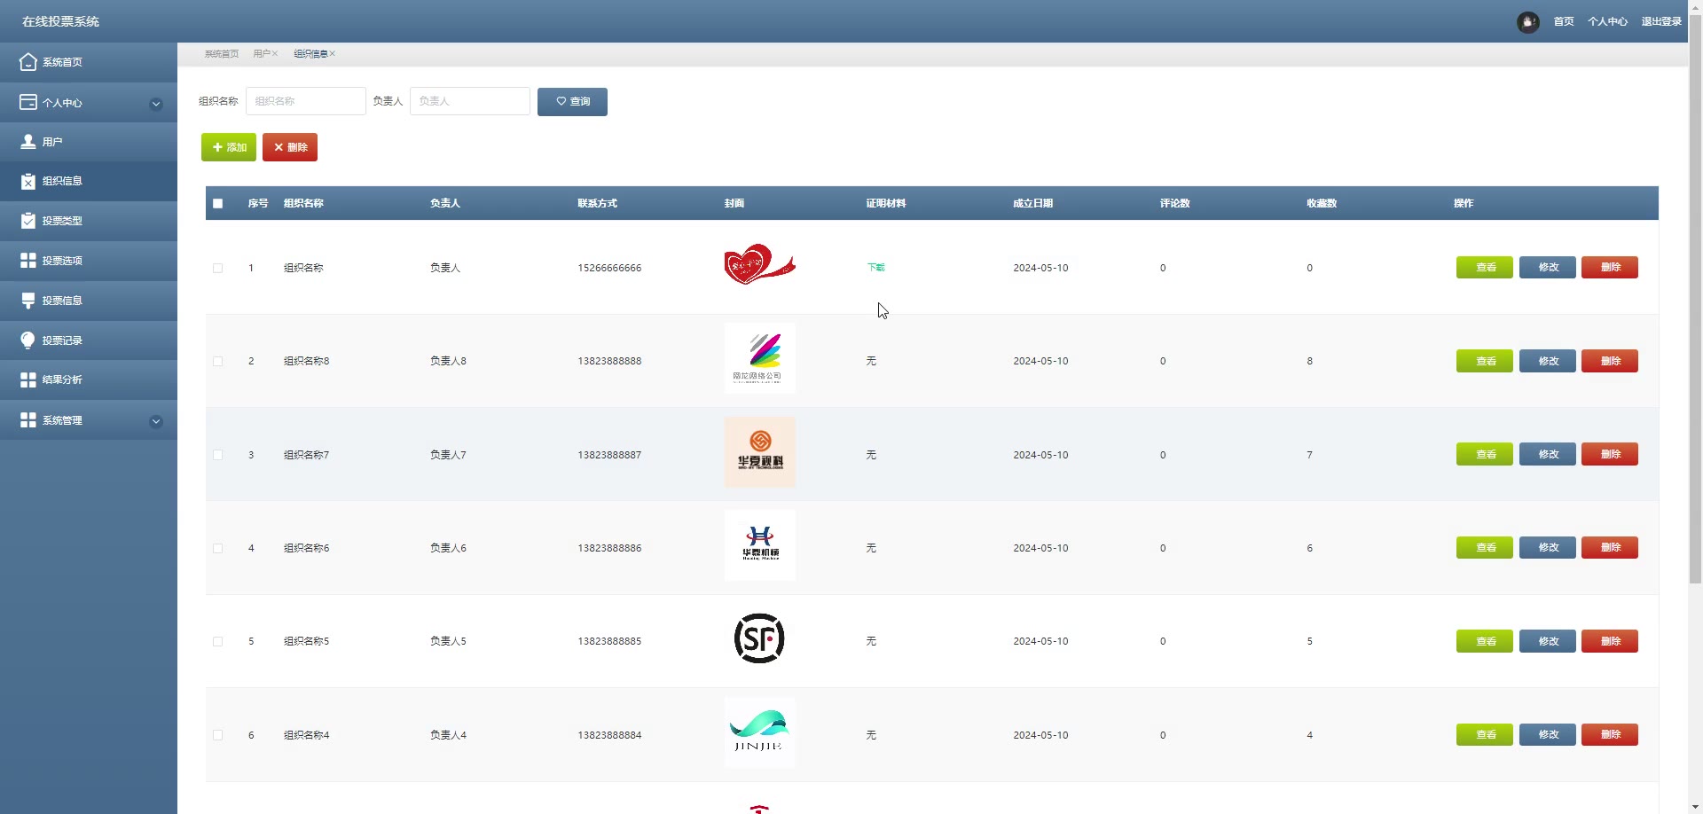Open 首页 in the top navigation
The image size is (1703, 814).
point(1564,22)
